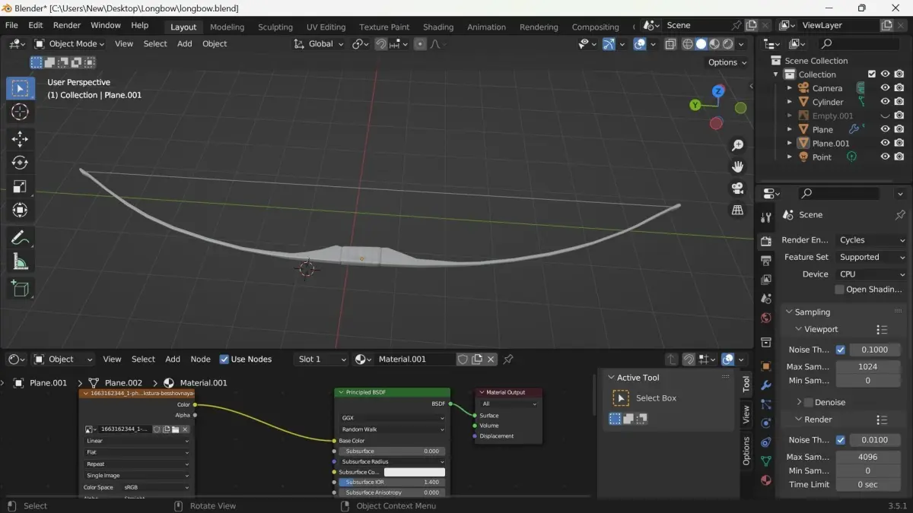This screenshot has height=513, width=913.
Task: Open the Render Engine Cycles dropdown
Action: [872, 240]
